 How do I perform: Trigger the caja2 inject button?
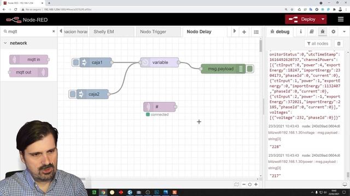[73, 94]
